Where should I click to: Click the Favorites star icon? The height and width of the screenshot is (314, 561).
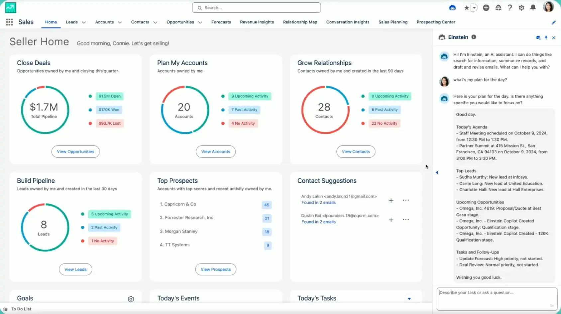467,8
